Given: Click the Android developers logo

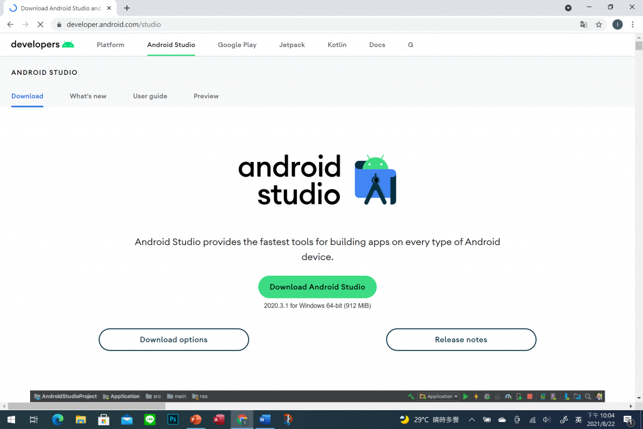Looking at the screenshot, I should (x=43, y=45).
